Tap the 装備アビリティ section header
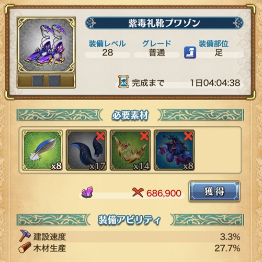The width and height of the screenshot is (262, 262). tap(130, 220)
